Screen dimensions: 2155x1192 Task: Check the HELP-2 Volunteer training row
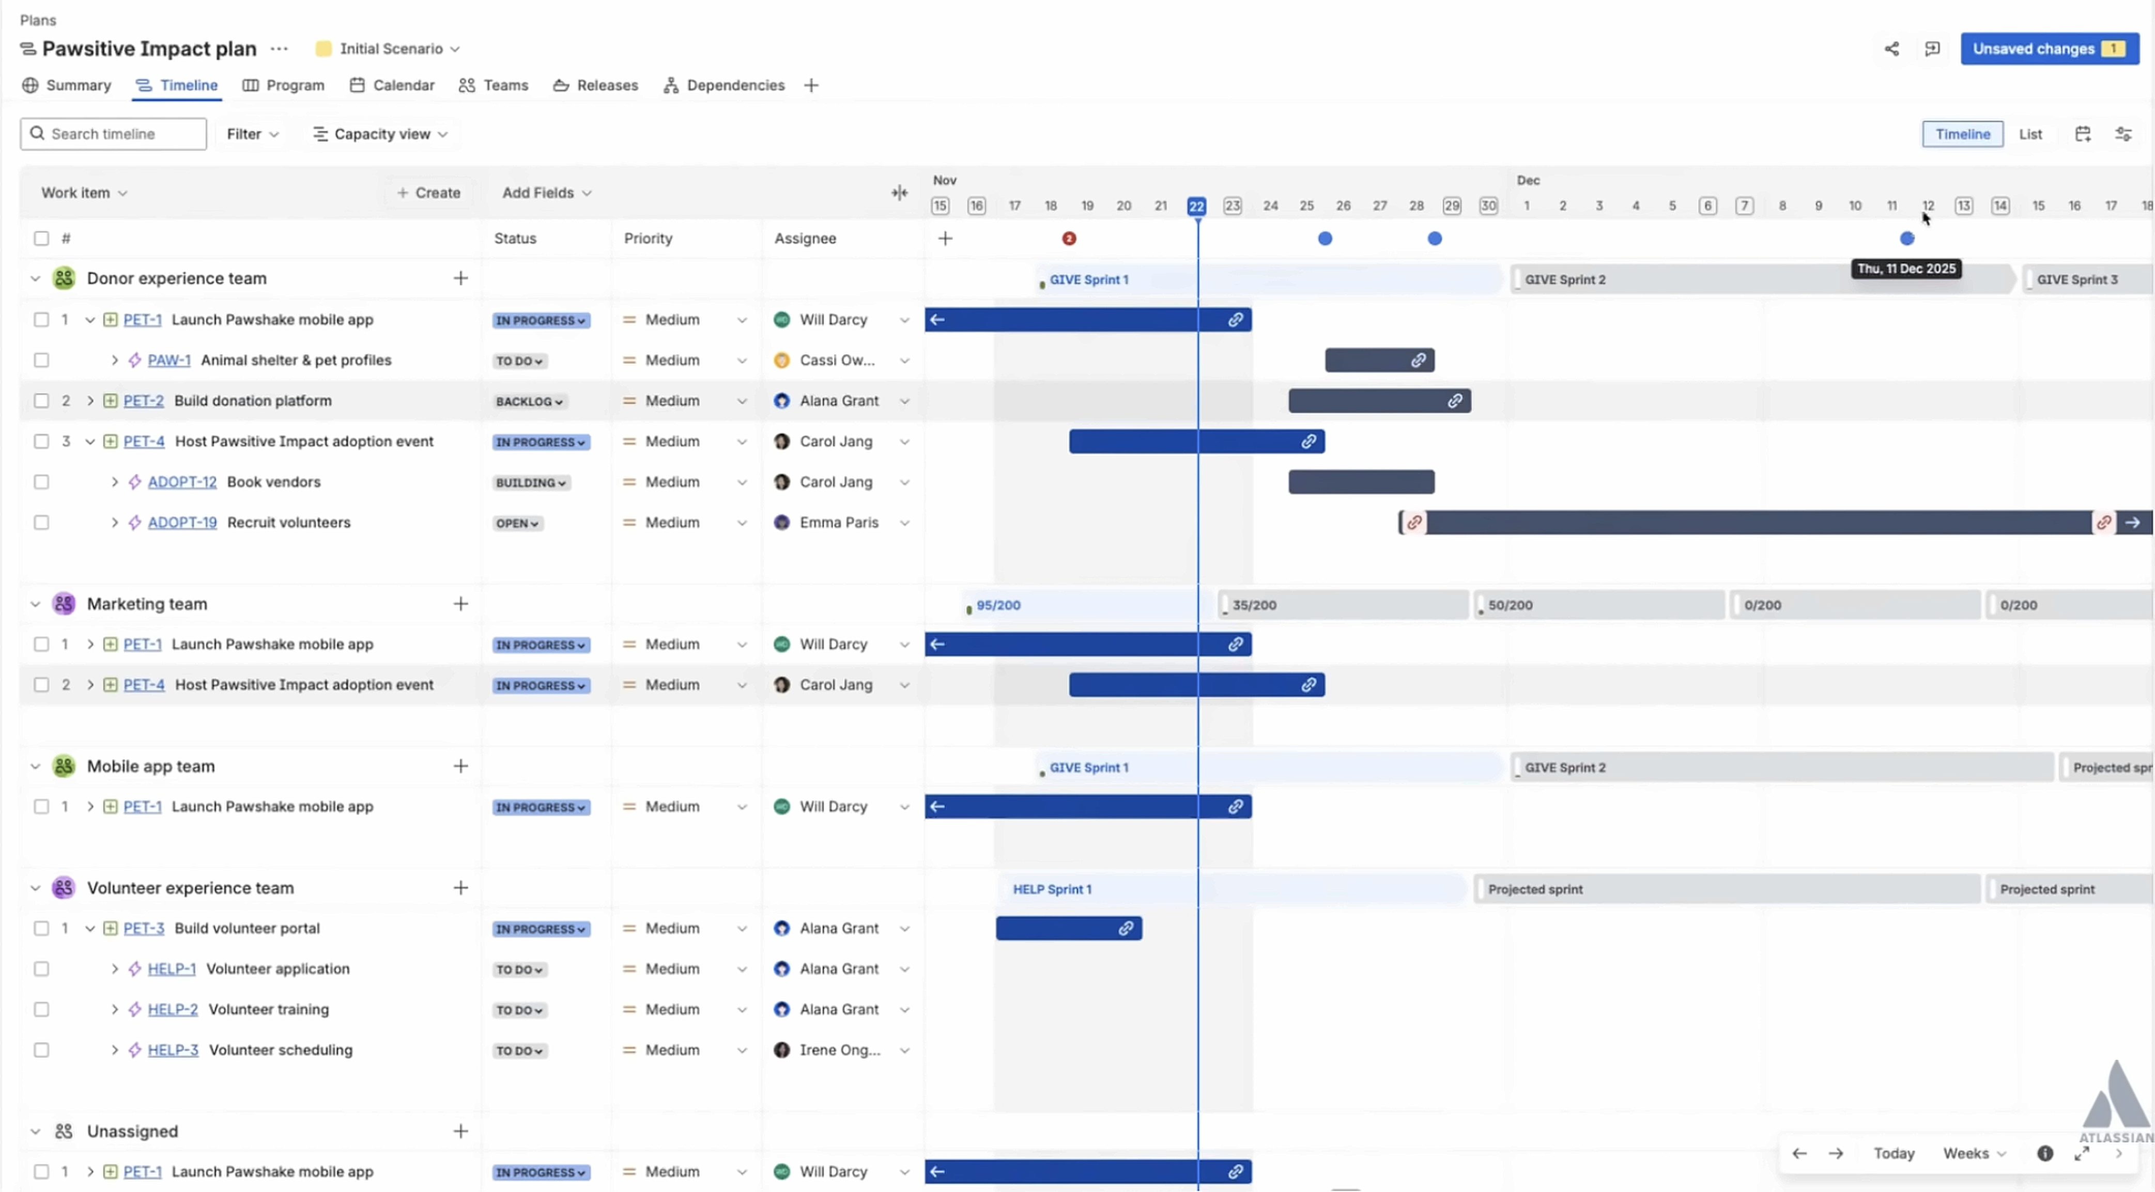point(41,1009)
